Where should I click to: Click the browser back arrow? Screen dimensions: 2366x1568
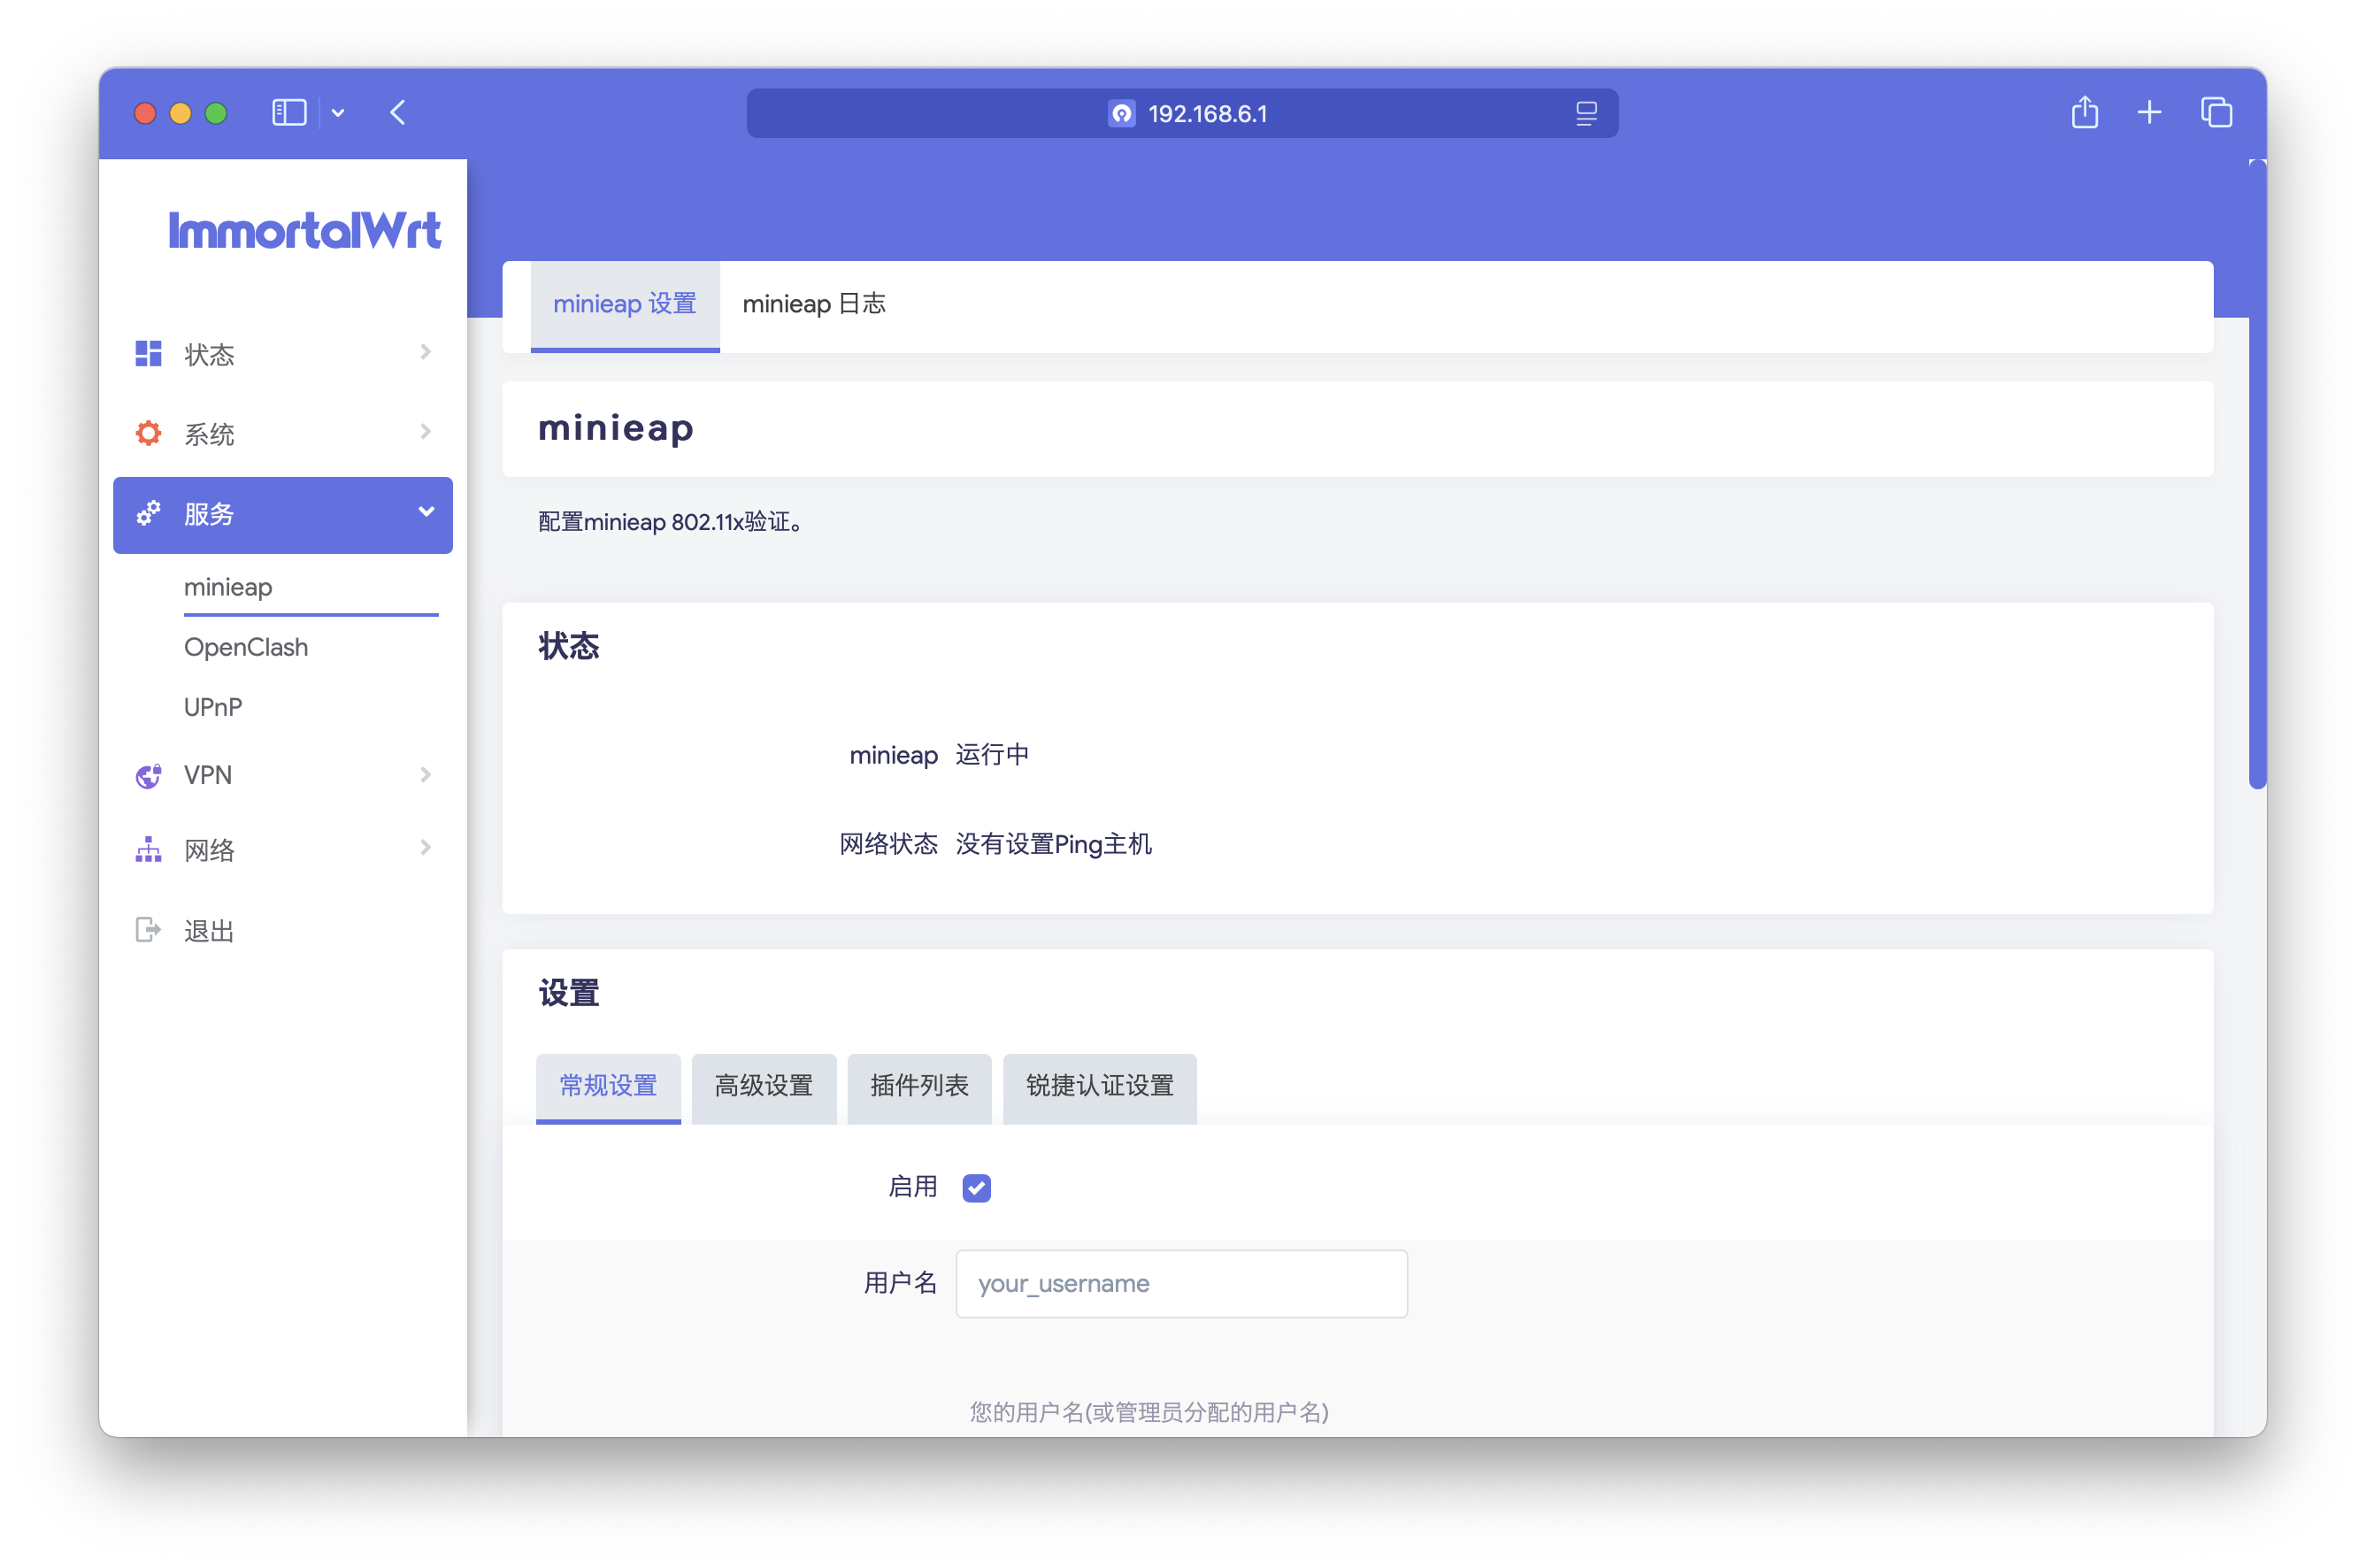click(x=398, y=113)
